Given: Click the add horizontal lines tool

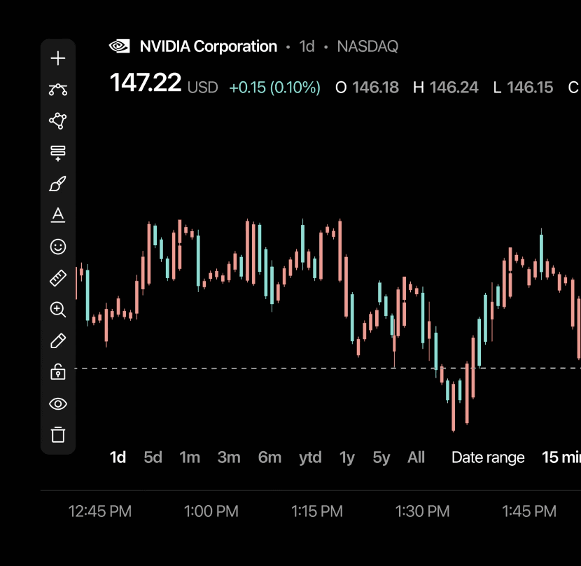Looking at the screenshot, I should tap(58, 153).
